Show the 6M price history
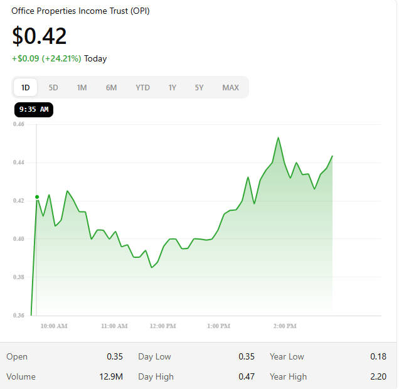This screenshot has width=399, height=389. 111,87
